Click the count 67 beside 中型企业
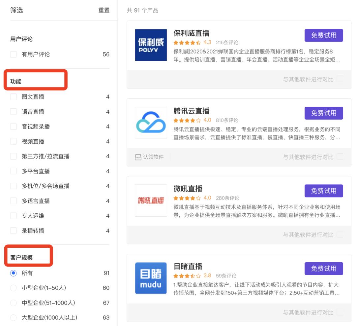356x326 pixels. tap(106, 303)
